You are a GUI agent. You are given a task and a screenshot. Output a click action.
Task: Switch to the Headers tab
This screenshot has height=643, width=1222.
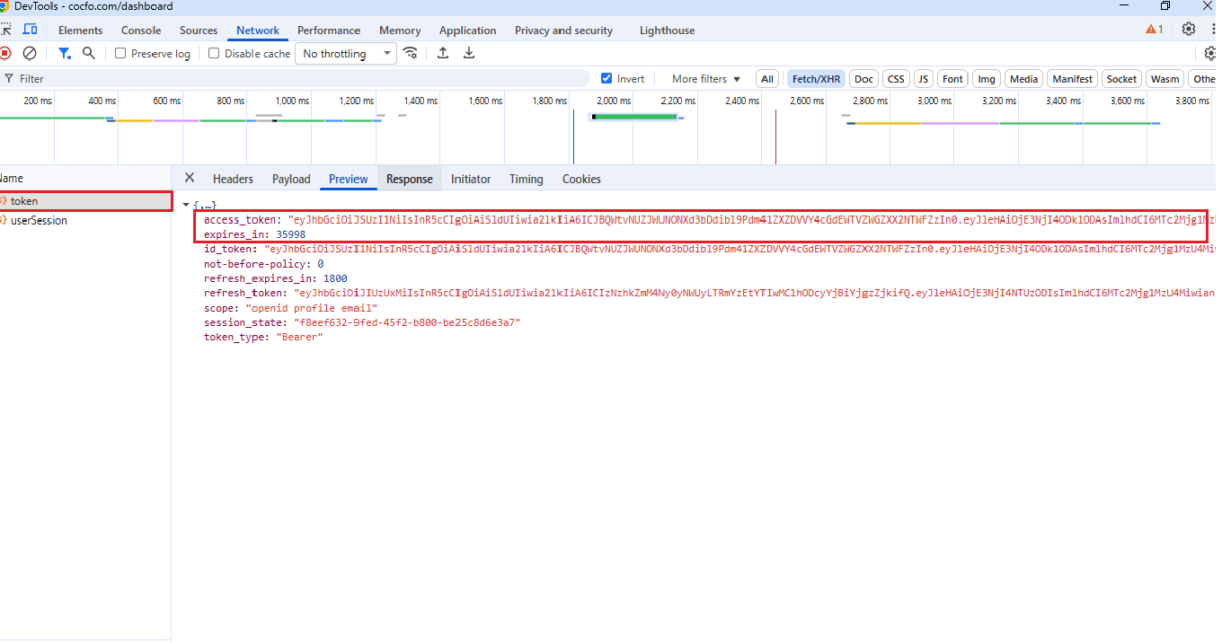(233, 179)
